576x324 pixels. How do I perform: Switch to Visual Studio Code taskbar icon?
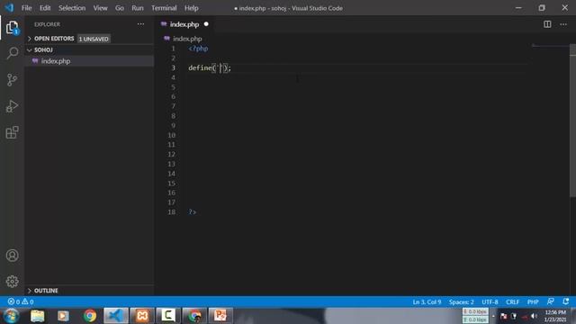(x=116, y=316)
